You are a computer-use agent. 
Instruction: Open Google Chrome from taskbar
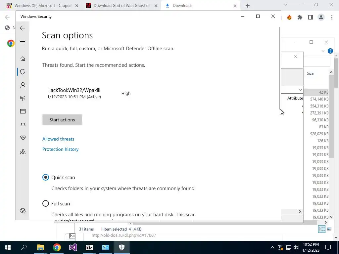[x=57, y=247]
